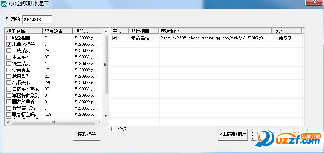Image resolution: width=324 pixels, height=153 pixels.
Task: Check the 铁盒系列 album checkbox
Action: pyautogui.click(x=9, y=64)
